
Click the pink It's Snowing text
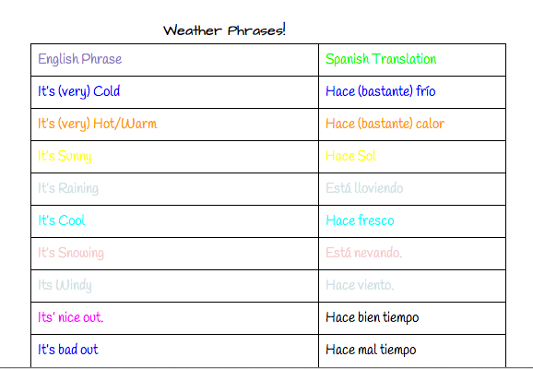coord(71,253)
